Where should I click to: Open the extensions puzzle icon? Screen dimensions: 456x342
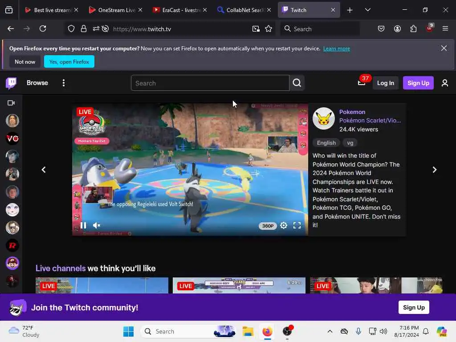413,28
